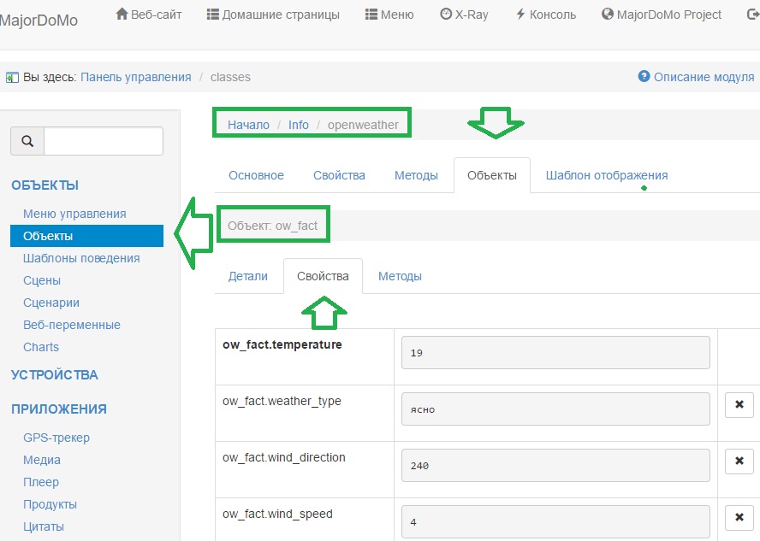The height and width of the screenshot is (541, 760).
Task: Select the object Свойства tab
Action: click(323, 276)
